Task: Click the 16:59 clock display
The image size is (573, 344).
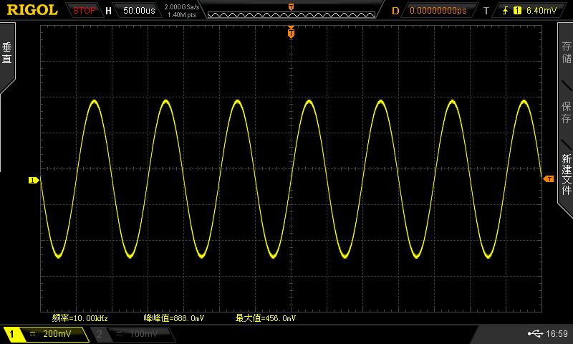Action: 557,333
